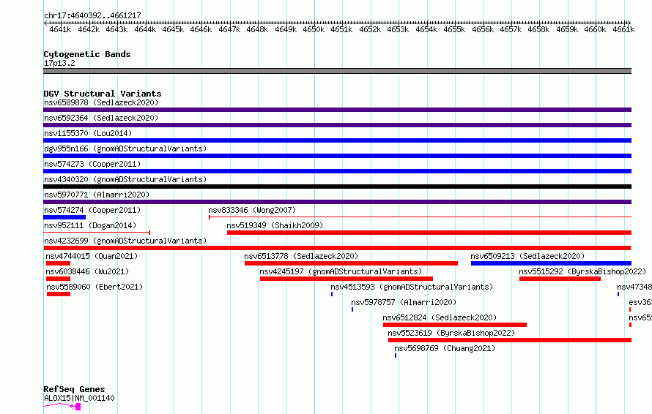This screenshot has height=414, width=652.
Task: Select the red nsv519349 variant bar
Action: pyautogui.click(x=429, y=233)
